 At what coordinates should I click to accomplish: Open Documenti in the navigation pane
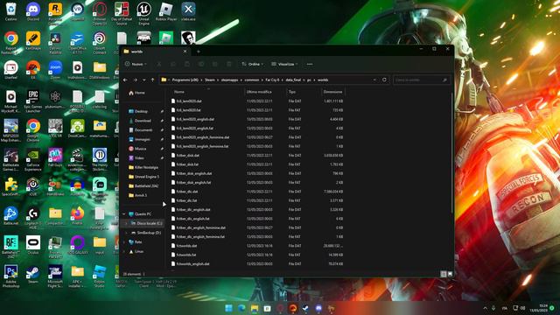point(143,130)
